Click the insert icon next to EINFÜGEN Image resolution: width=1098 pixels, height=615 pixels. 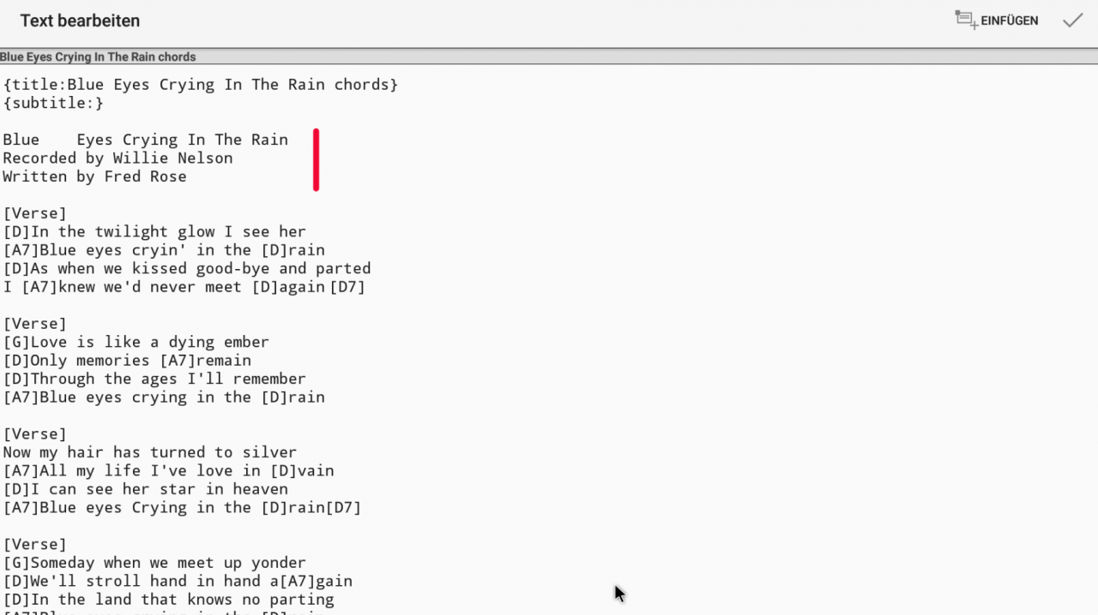click(966, 20)
